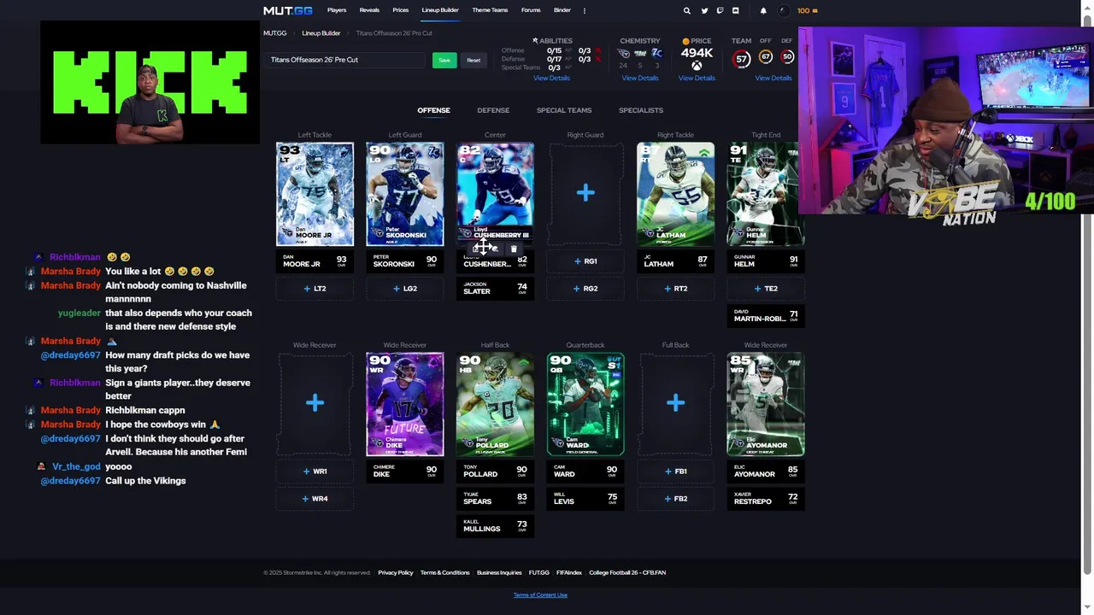Add a player to RG1 slot

click(585, 261)
